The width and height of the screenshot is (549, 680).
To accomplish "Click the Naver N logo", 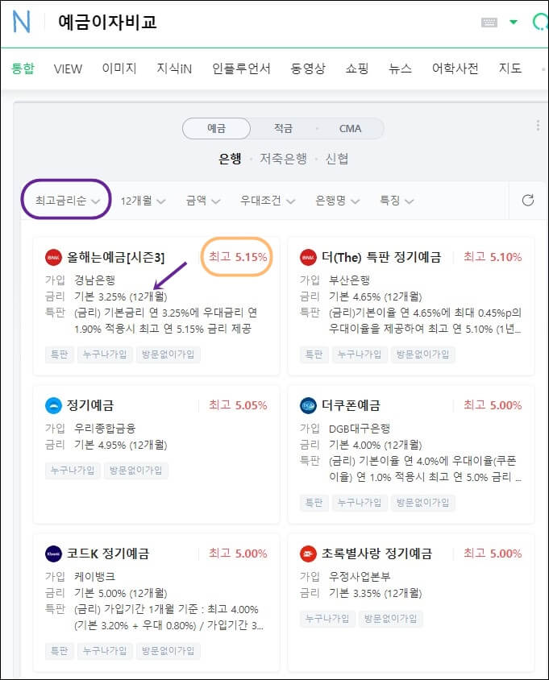I will (21, 22).
